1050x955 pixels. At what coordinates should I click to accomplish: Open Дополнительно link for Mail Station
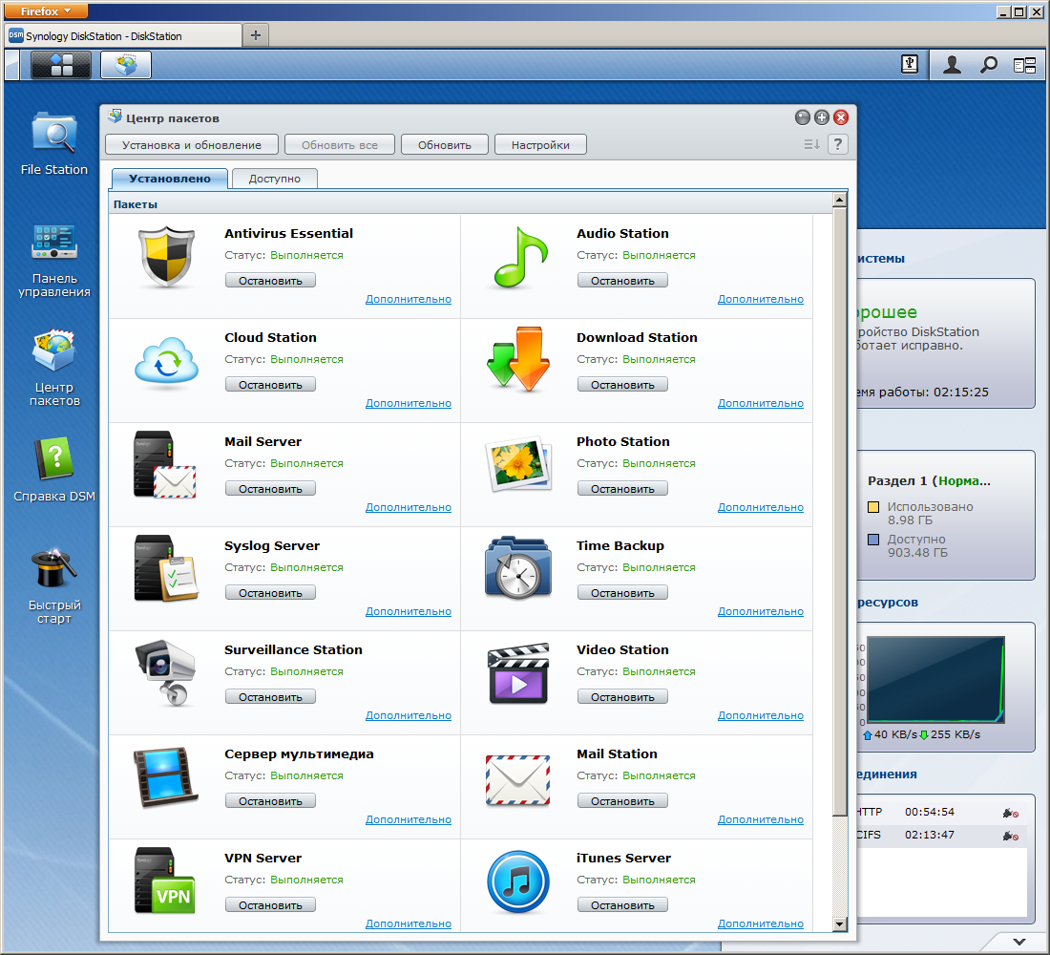[761, 819]
